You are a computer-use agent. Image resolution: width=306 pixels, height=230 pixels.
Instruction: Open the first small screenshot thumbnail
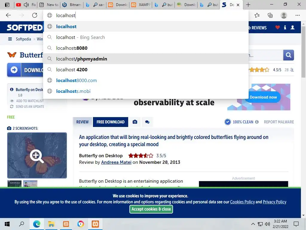tap(14, 184)
